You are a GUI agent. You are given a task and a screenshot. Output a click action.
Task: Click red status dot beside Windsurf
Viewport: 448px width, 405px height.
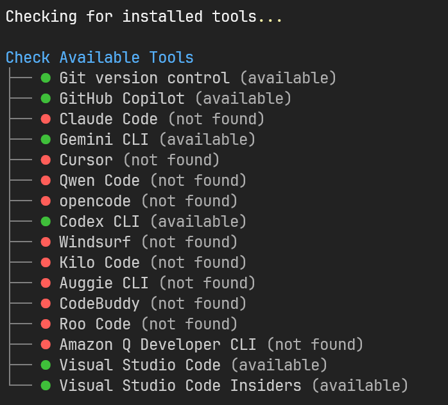[x=46, y=242]
